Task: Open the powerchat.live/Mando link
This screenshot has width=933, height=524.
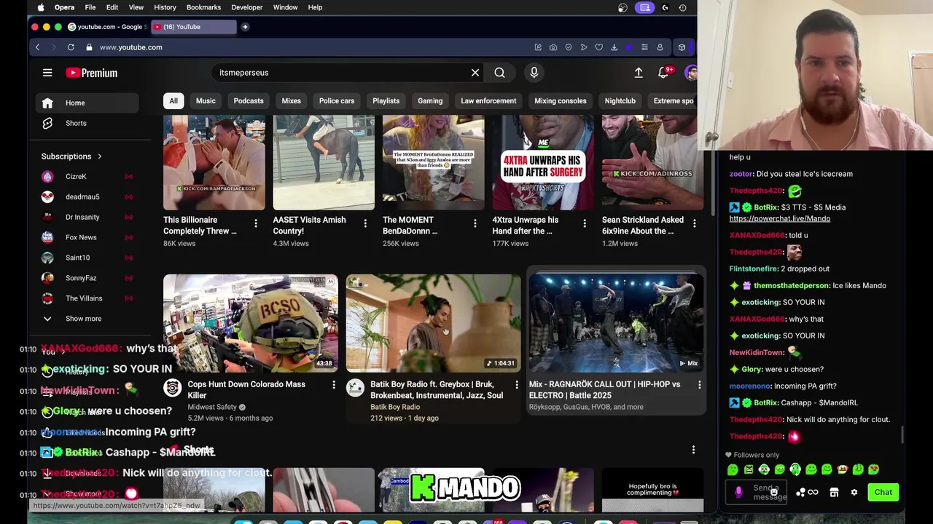Action: click(779, 218)
